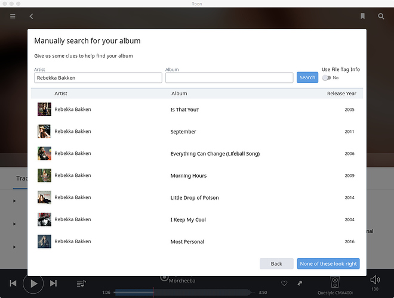Click release year 2014
Image resolution: width=394 pixels, height=298 pixels.
tap(349, 198)
